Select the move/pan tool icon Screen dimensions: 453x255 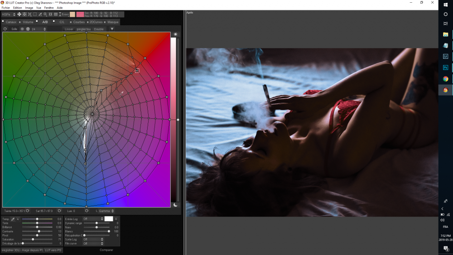coord(19,14)
